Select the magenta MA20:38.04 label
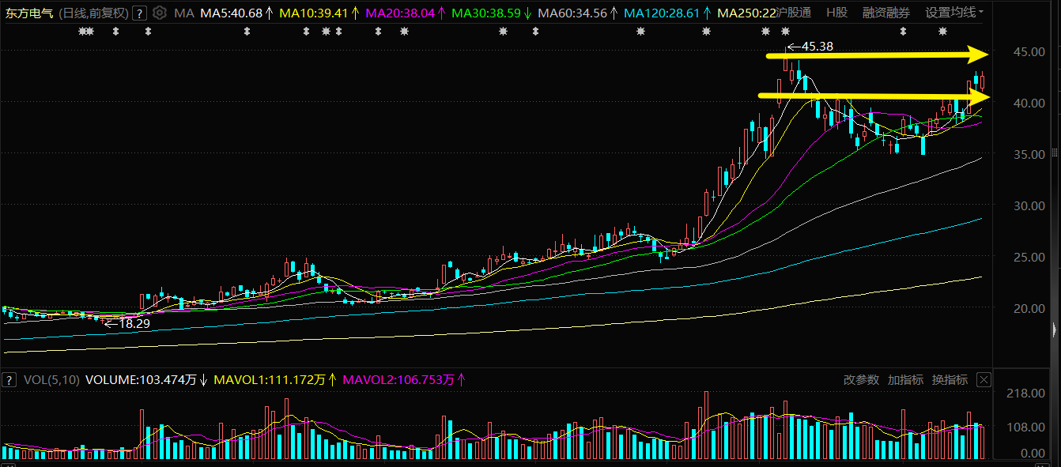 click(x=400, y=13)
